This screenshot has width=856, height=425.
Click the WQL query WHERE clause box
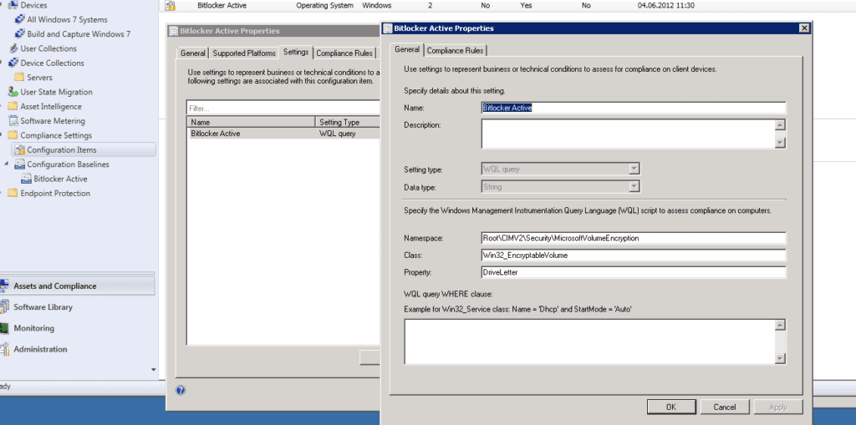pos(589,342)
